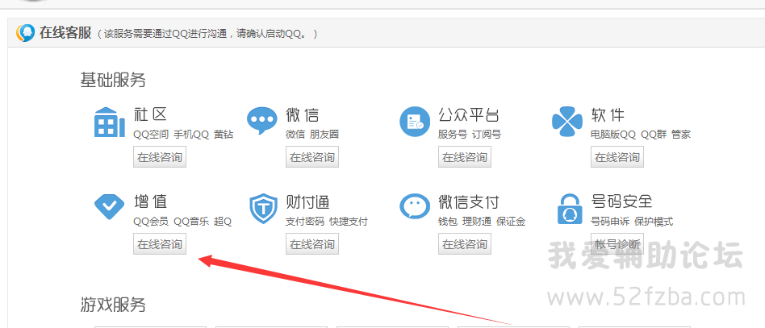Click the 软件 heading
The width and height of the screenshot is (765, 328).
click(608, 115)
